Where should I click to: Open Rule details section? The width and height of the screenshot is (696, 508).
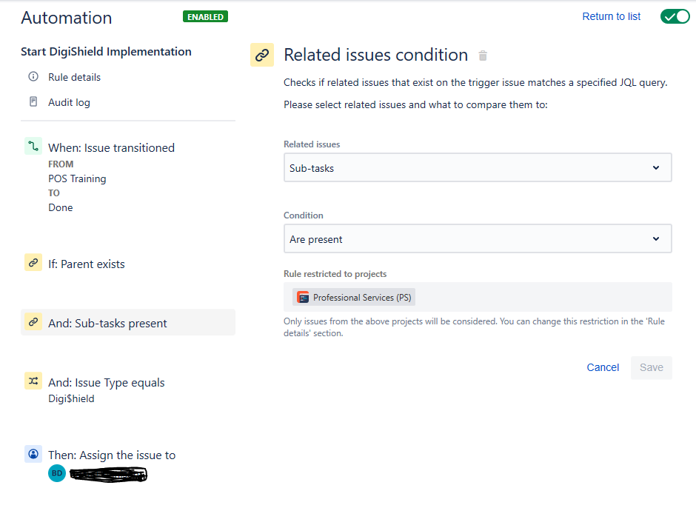click(x=74, y=77)
